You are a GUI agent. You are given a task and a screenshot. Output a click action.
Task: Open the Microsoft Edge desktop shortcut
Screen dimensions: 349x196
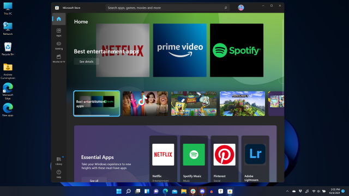8,91
